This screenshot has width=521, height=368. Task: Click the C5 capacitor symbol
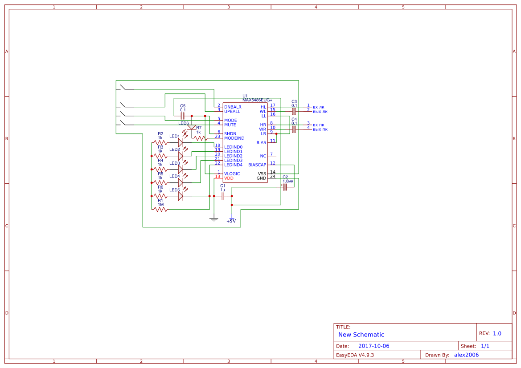pyautogui.click(x=183, y=116)
